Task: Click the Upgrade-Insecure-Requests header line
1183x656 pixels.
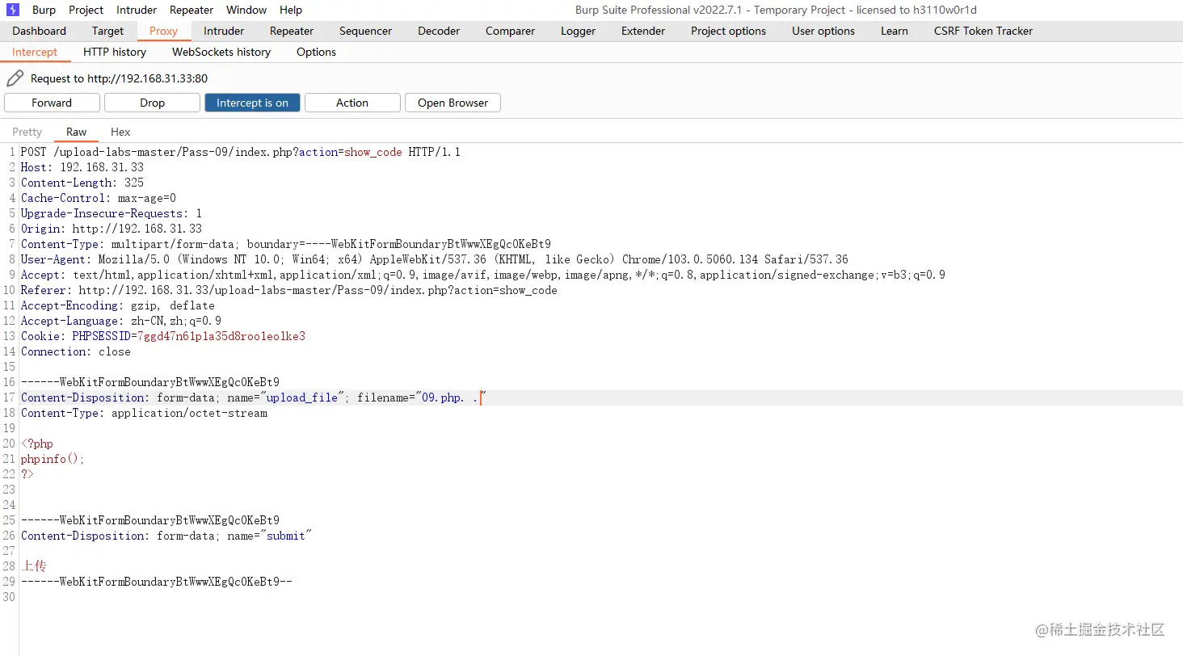Action: [112, 213]
